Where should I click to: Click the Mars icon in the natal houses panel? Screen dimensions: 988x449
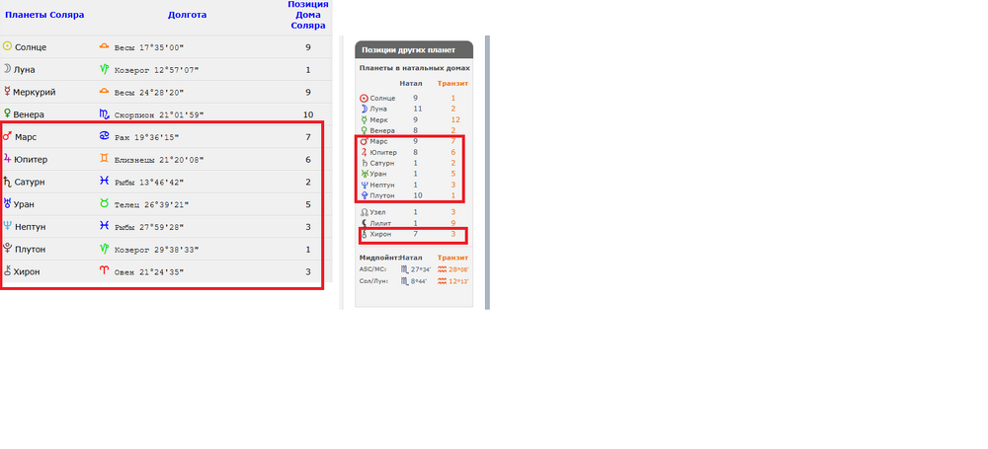[x=364, y=141]
